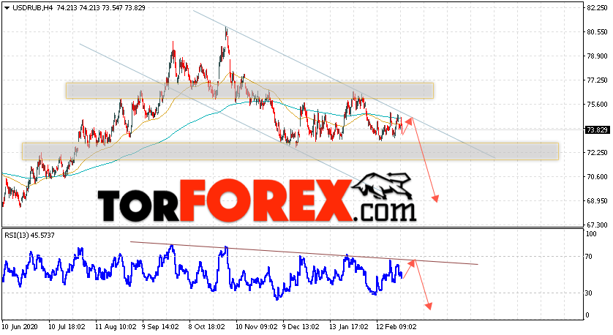Select price axis label 67.300

tap(598, 225)
